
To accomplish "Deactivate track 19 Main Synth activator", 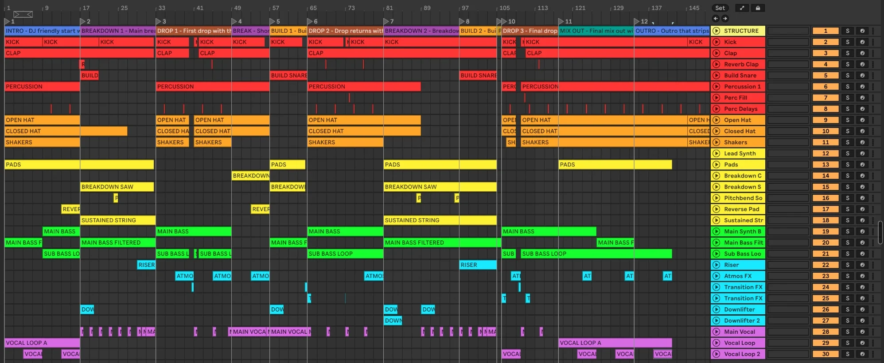I will coord(826,232).
